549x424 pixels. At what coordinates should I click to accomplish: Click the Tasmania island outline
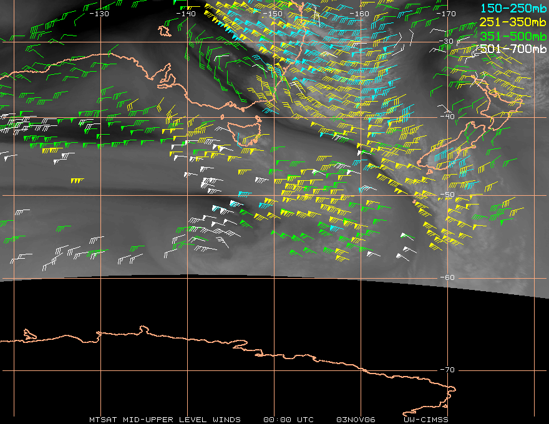[x=245, y=133]
